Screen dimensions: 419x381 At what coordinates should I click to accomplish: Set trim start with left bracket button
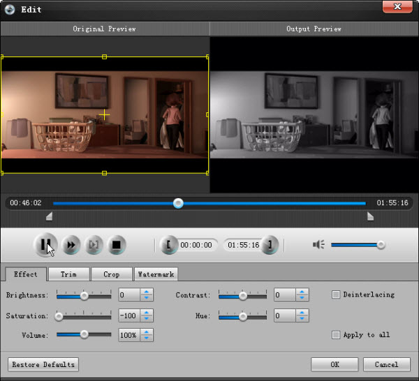pos(168,245)
